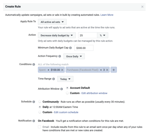Image resolution: width=151 pixels, height=136 pixels.
Task: Select Custom attribution window radio button
Action: [67, 93]
